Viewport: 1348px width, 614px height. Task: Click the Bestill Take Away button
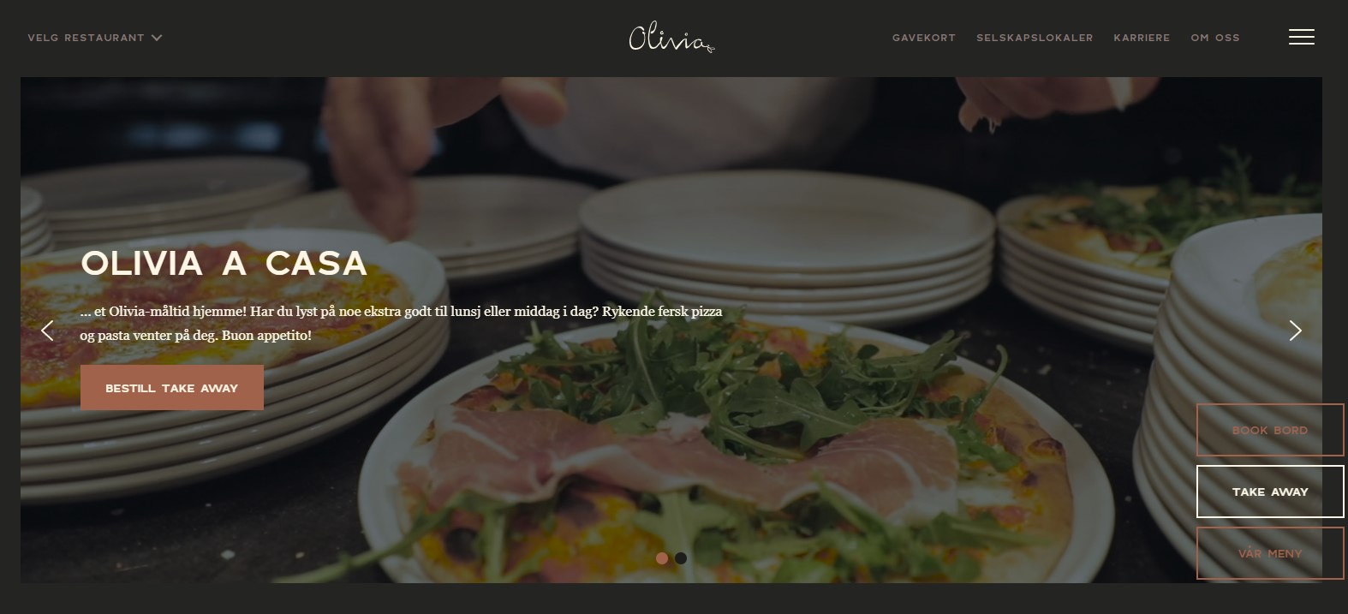172,388
